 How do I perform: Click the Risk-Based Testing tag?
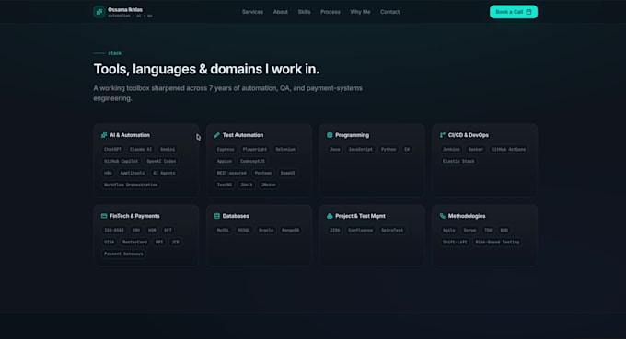[497, 243]
